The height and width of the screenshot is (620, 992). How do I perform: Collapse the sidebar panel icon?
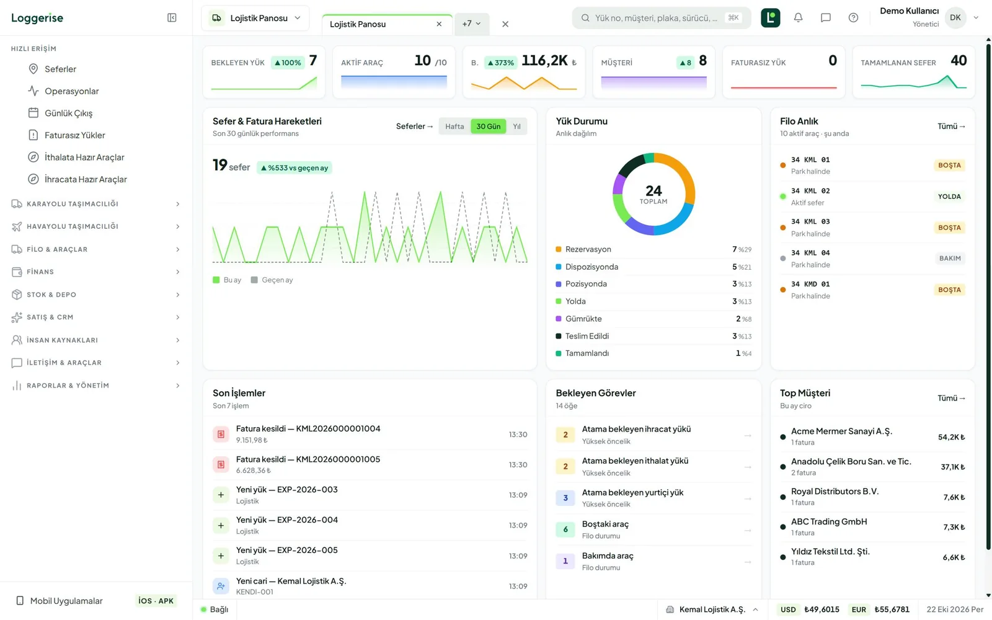172,18
